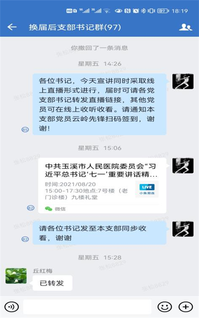Image resolution: width=199 pixels, height=318 pixels.
Task: Tap the message text input field
Action: click(x=88, y=307)
